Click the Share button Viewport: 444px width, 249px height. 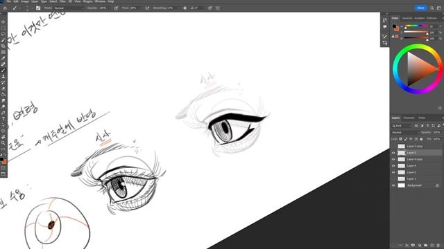(x=421, y=8)
